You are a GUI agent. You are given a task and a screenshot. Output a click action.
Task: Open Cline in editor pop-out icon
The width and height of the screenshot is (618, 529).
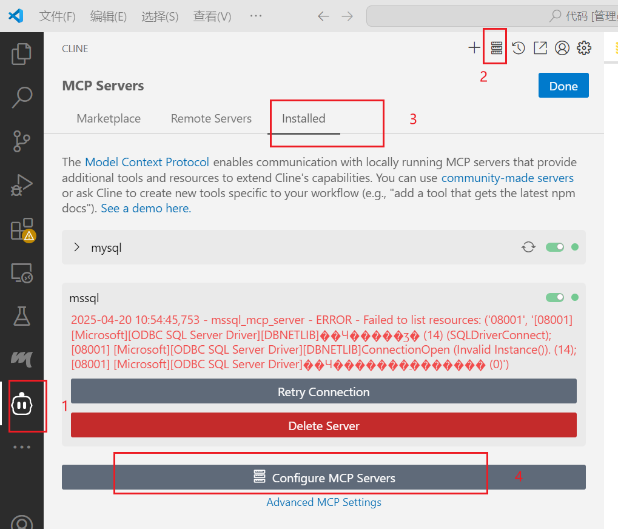(540, 48)
